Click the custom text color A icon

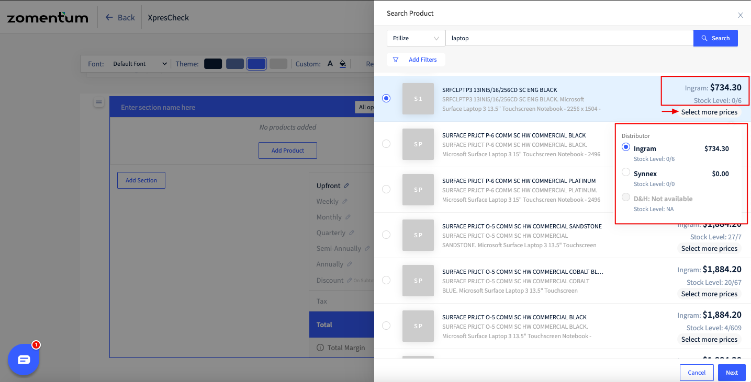click(330, 64)
